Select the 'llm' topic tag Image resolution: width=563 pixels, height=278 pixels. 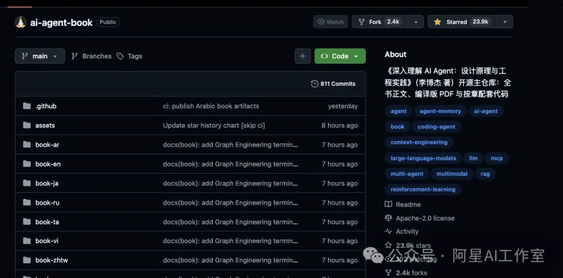pyautogui.click(x=473, y=158)
